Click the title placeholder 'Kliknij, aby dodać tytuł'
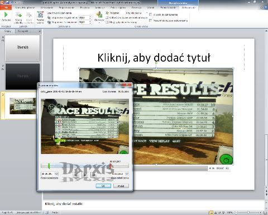Viewport: 268px width, 215px height. click(154, 58)
